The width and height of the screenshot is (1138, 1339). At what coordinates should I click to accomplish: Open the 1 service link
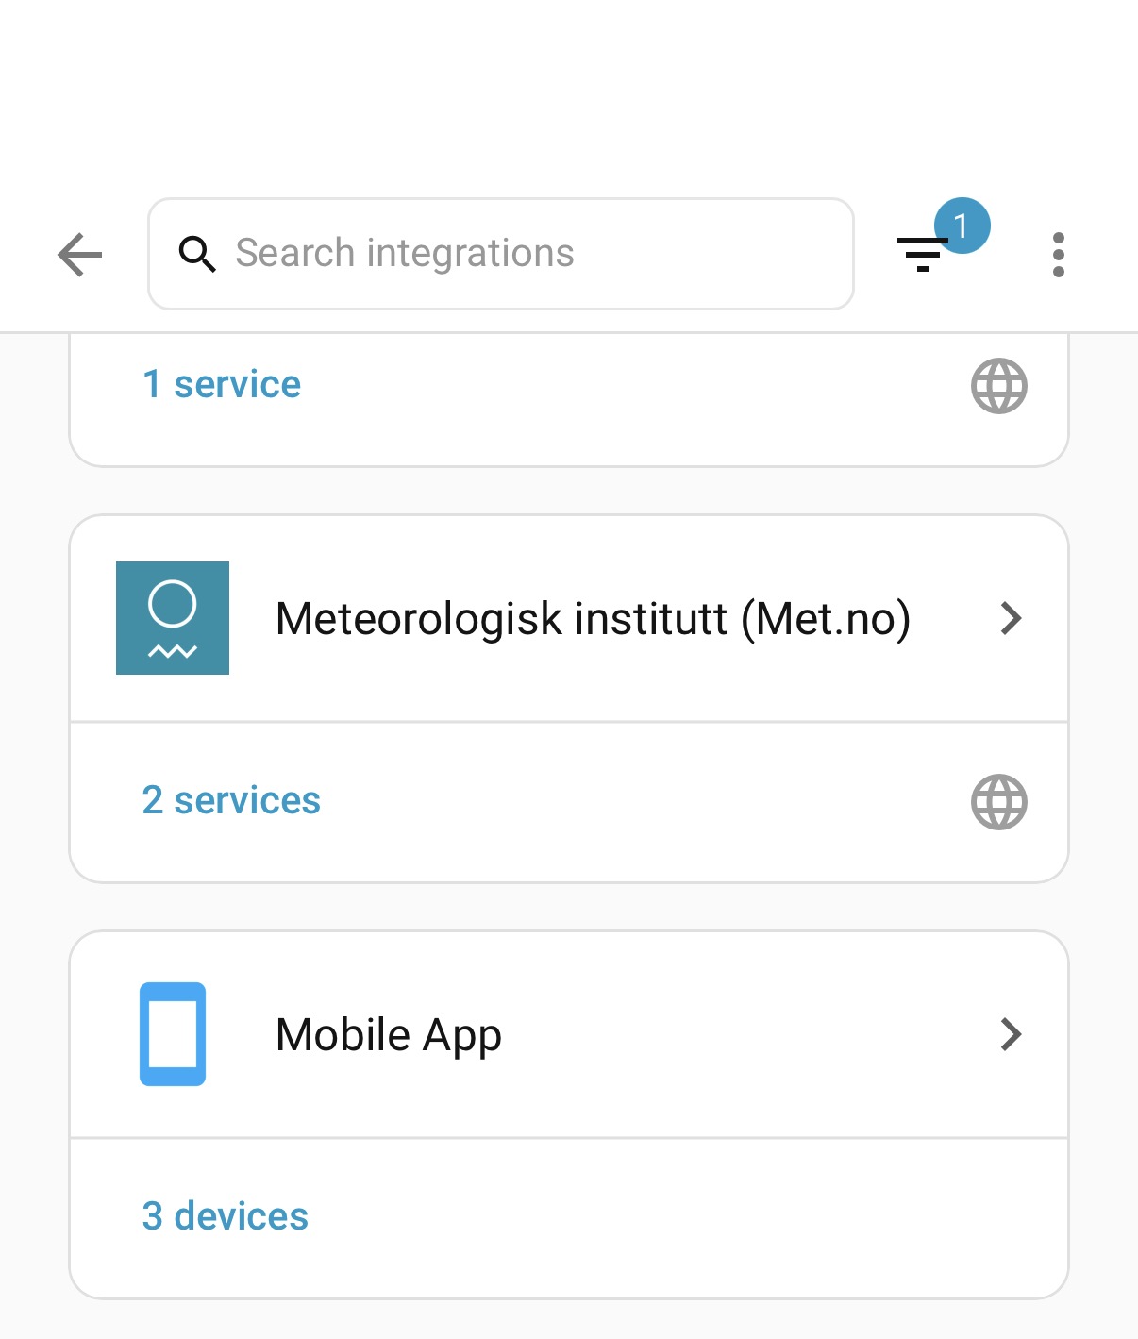(x=222, y=385)
